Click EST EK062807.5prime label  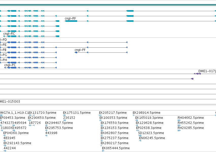click(x=115, y=133)
